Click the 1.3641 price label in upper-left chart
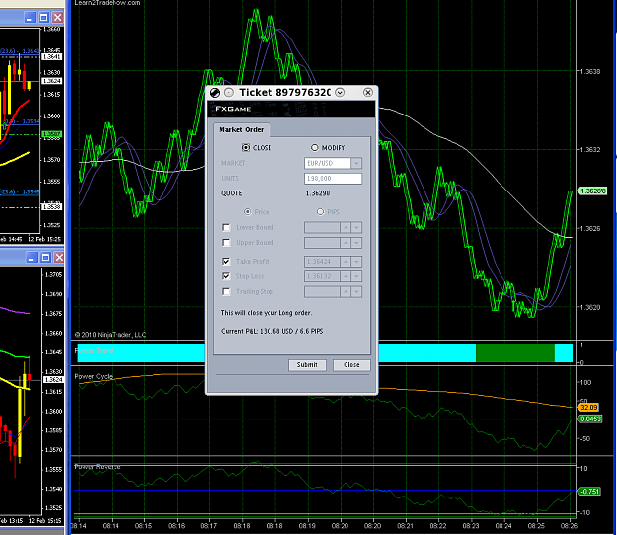This screenshot has width=617, height=535. pyautogui.click(x=52, y=57)
